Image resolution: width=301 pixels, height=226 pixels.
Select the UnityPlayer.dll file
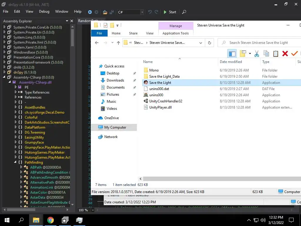160,107
